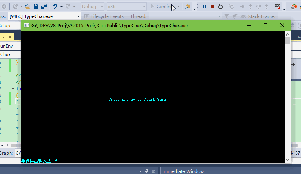The image size is (301, 174).
Task: Restart the debug session icon
Action: click(220, 7)
